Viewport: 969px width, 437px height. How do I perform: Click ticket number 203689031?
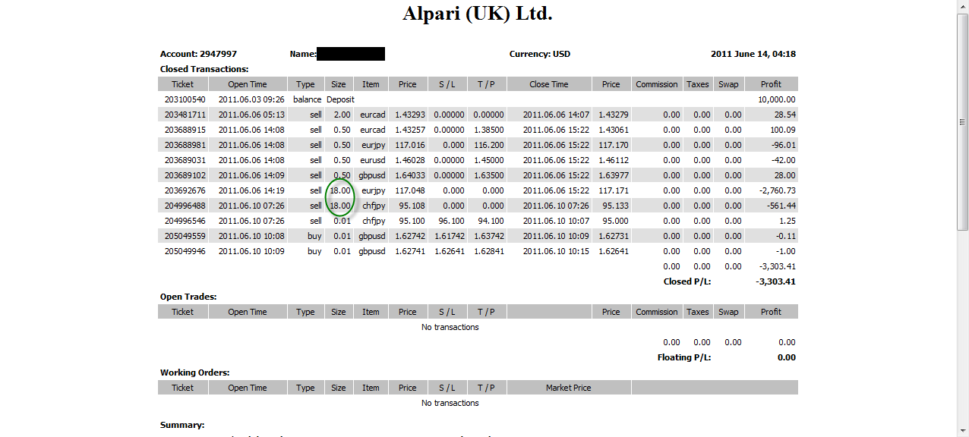[185, 160]
